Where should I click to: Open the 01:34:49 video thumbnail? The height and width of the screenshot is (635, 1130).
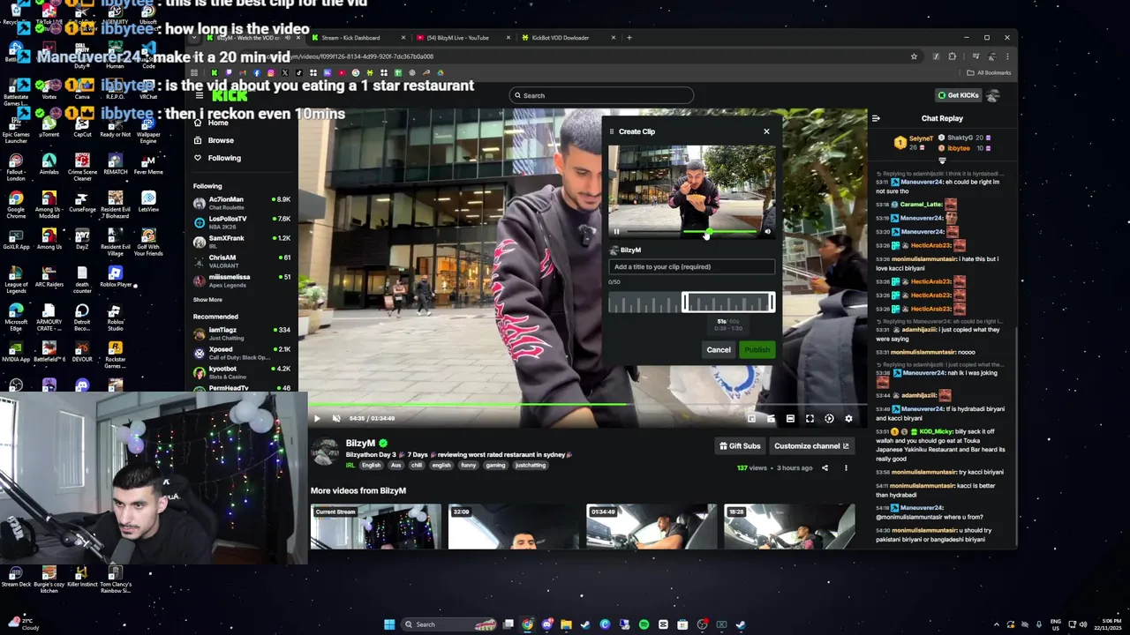click(x=652, y=527)
